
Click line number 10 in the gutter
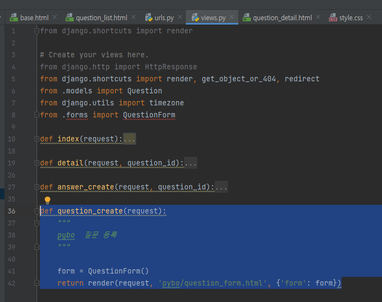click(x=11, y=139)
